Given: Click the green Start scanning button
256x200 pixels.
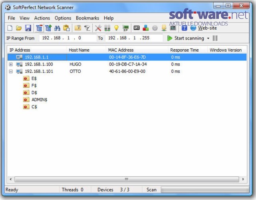Looking at the screenshot, I should tap(186, 38).
